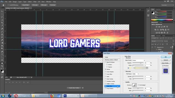This screenshot has width=175, height=98.
Task: Enable the Satin effect checkbox
Action: (106, 76)
